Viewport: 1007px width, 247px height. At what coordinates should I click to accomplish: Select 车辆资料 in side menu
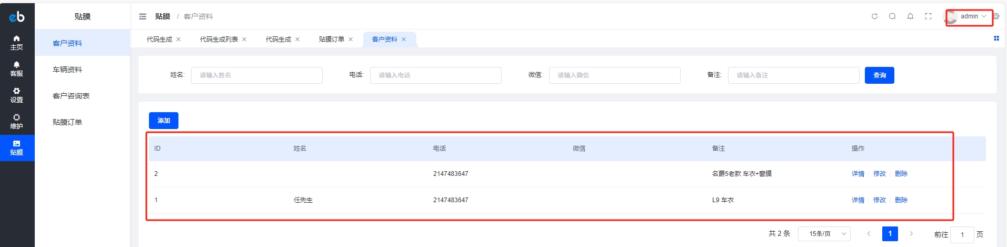82,70
